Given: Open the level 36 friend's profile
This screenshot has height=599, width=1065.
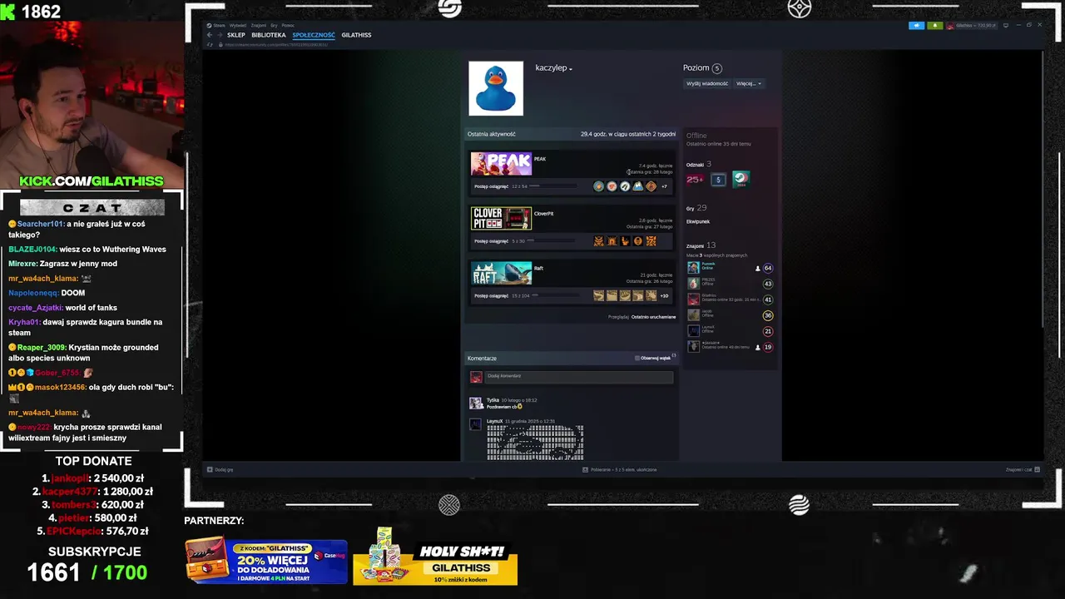Looking at the screenshot, I should (x=730, y=315).
